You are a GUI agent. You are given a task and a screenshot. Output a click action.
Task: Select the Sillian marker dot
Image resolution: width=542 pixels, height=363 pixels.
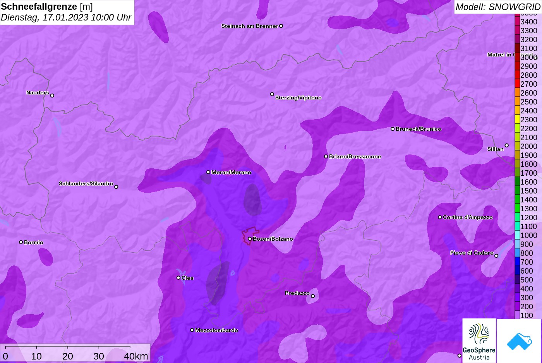506,146
